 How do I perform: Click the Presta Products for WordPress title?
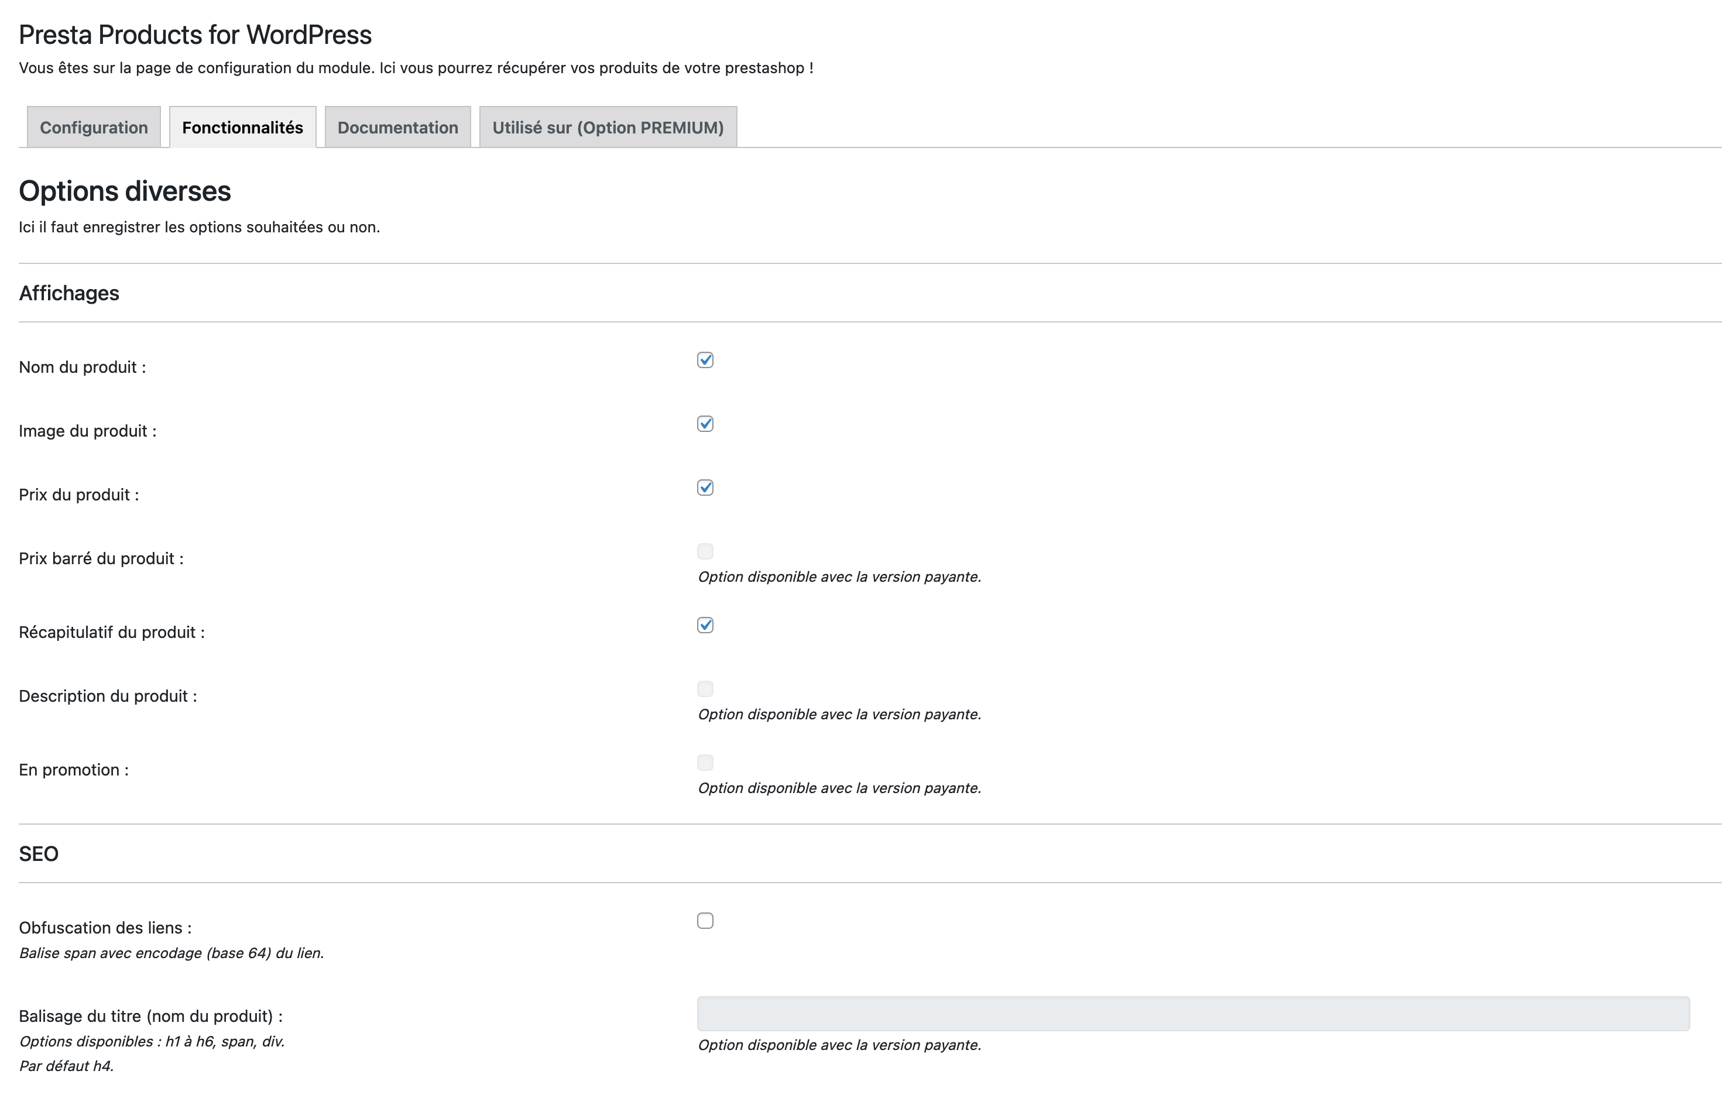195,35
